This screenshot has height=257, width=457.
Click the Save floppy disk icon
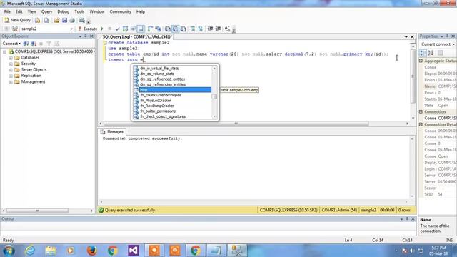click(x=64, y=21)
